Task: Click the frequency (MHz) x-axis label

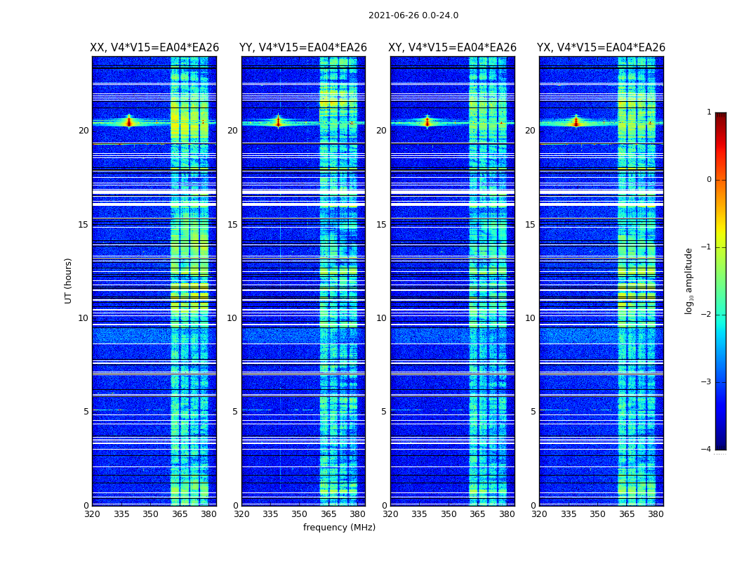Action: [x=339, y=528]
